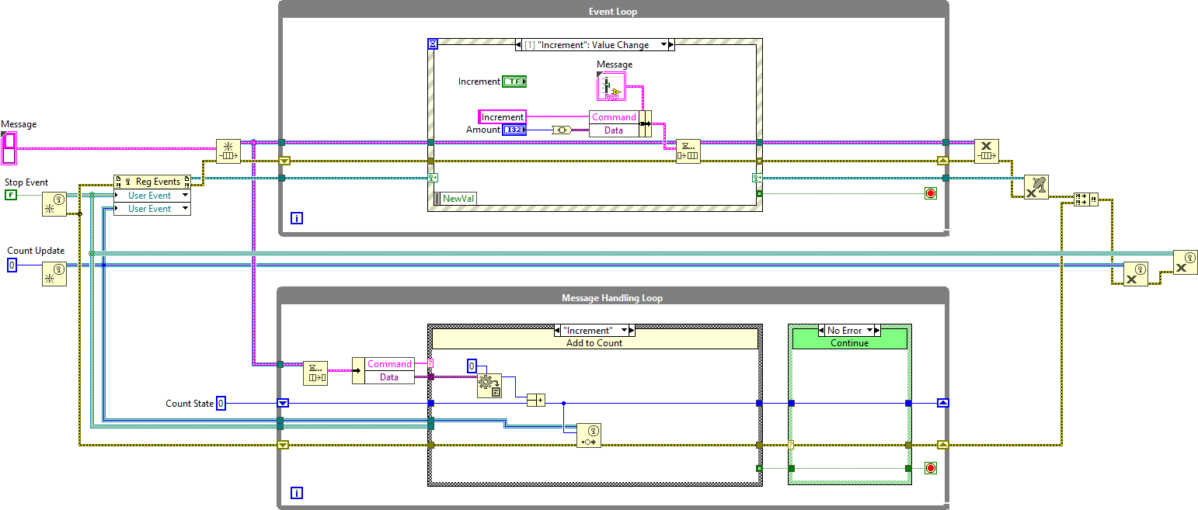The height and width of the screenshot is (510, 1198).
Task: Click the Obtain Queue function node
Action: coord(228,151)
